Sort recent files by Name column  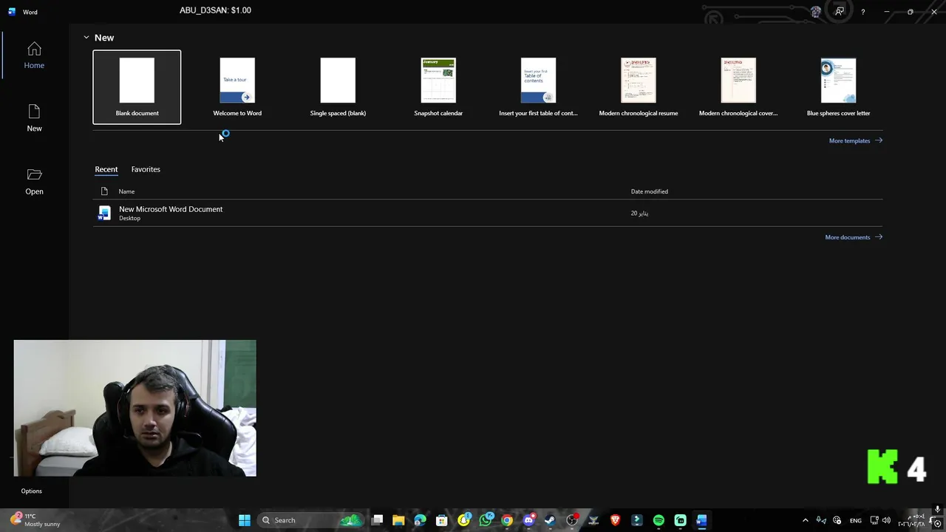click(126, 191)
